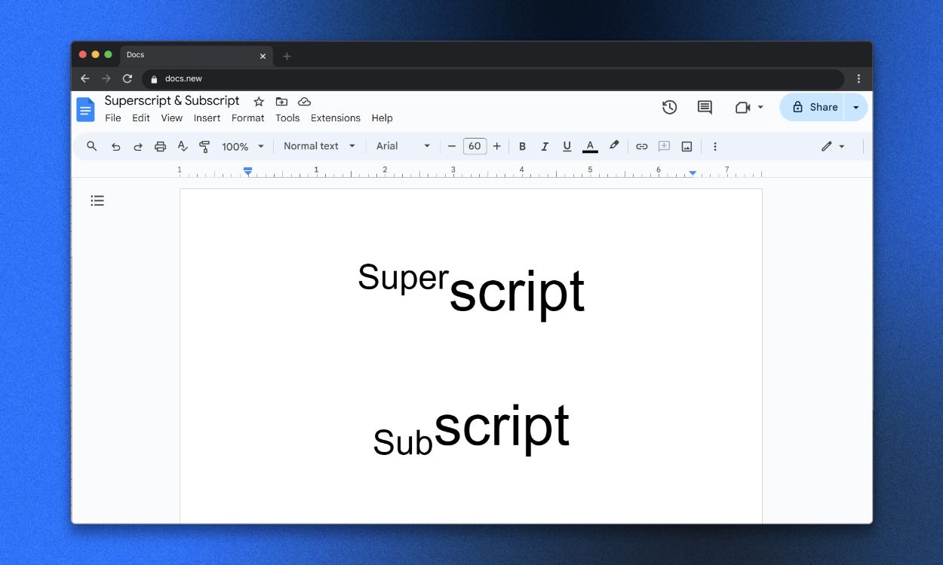This screenshot has height=565, width=943.
Task: Open the Format menu
Action: click(x=248, y=118)
